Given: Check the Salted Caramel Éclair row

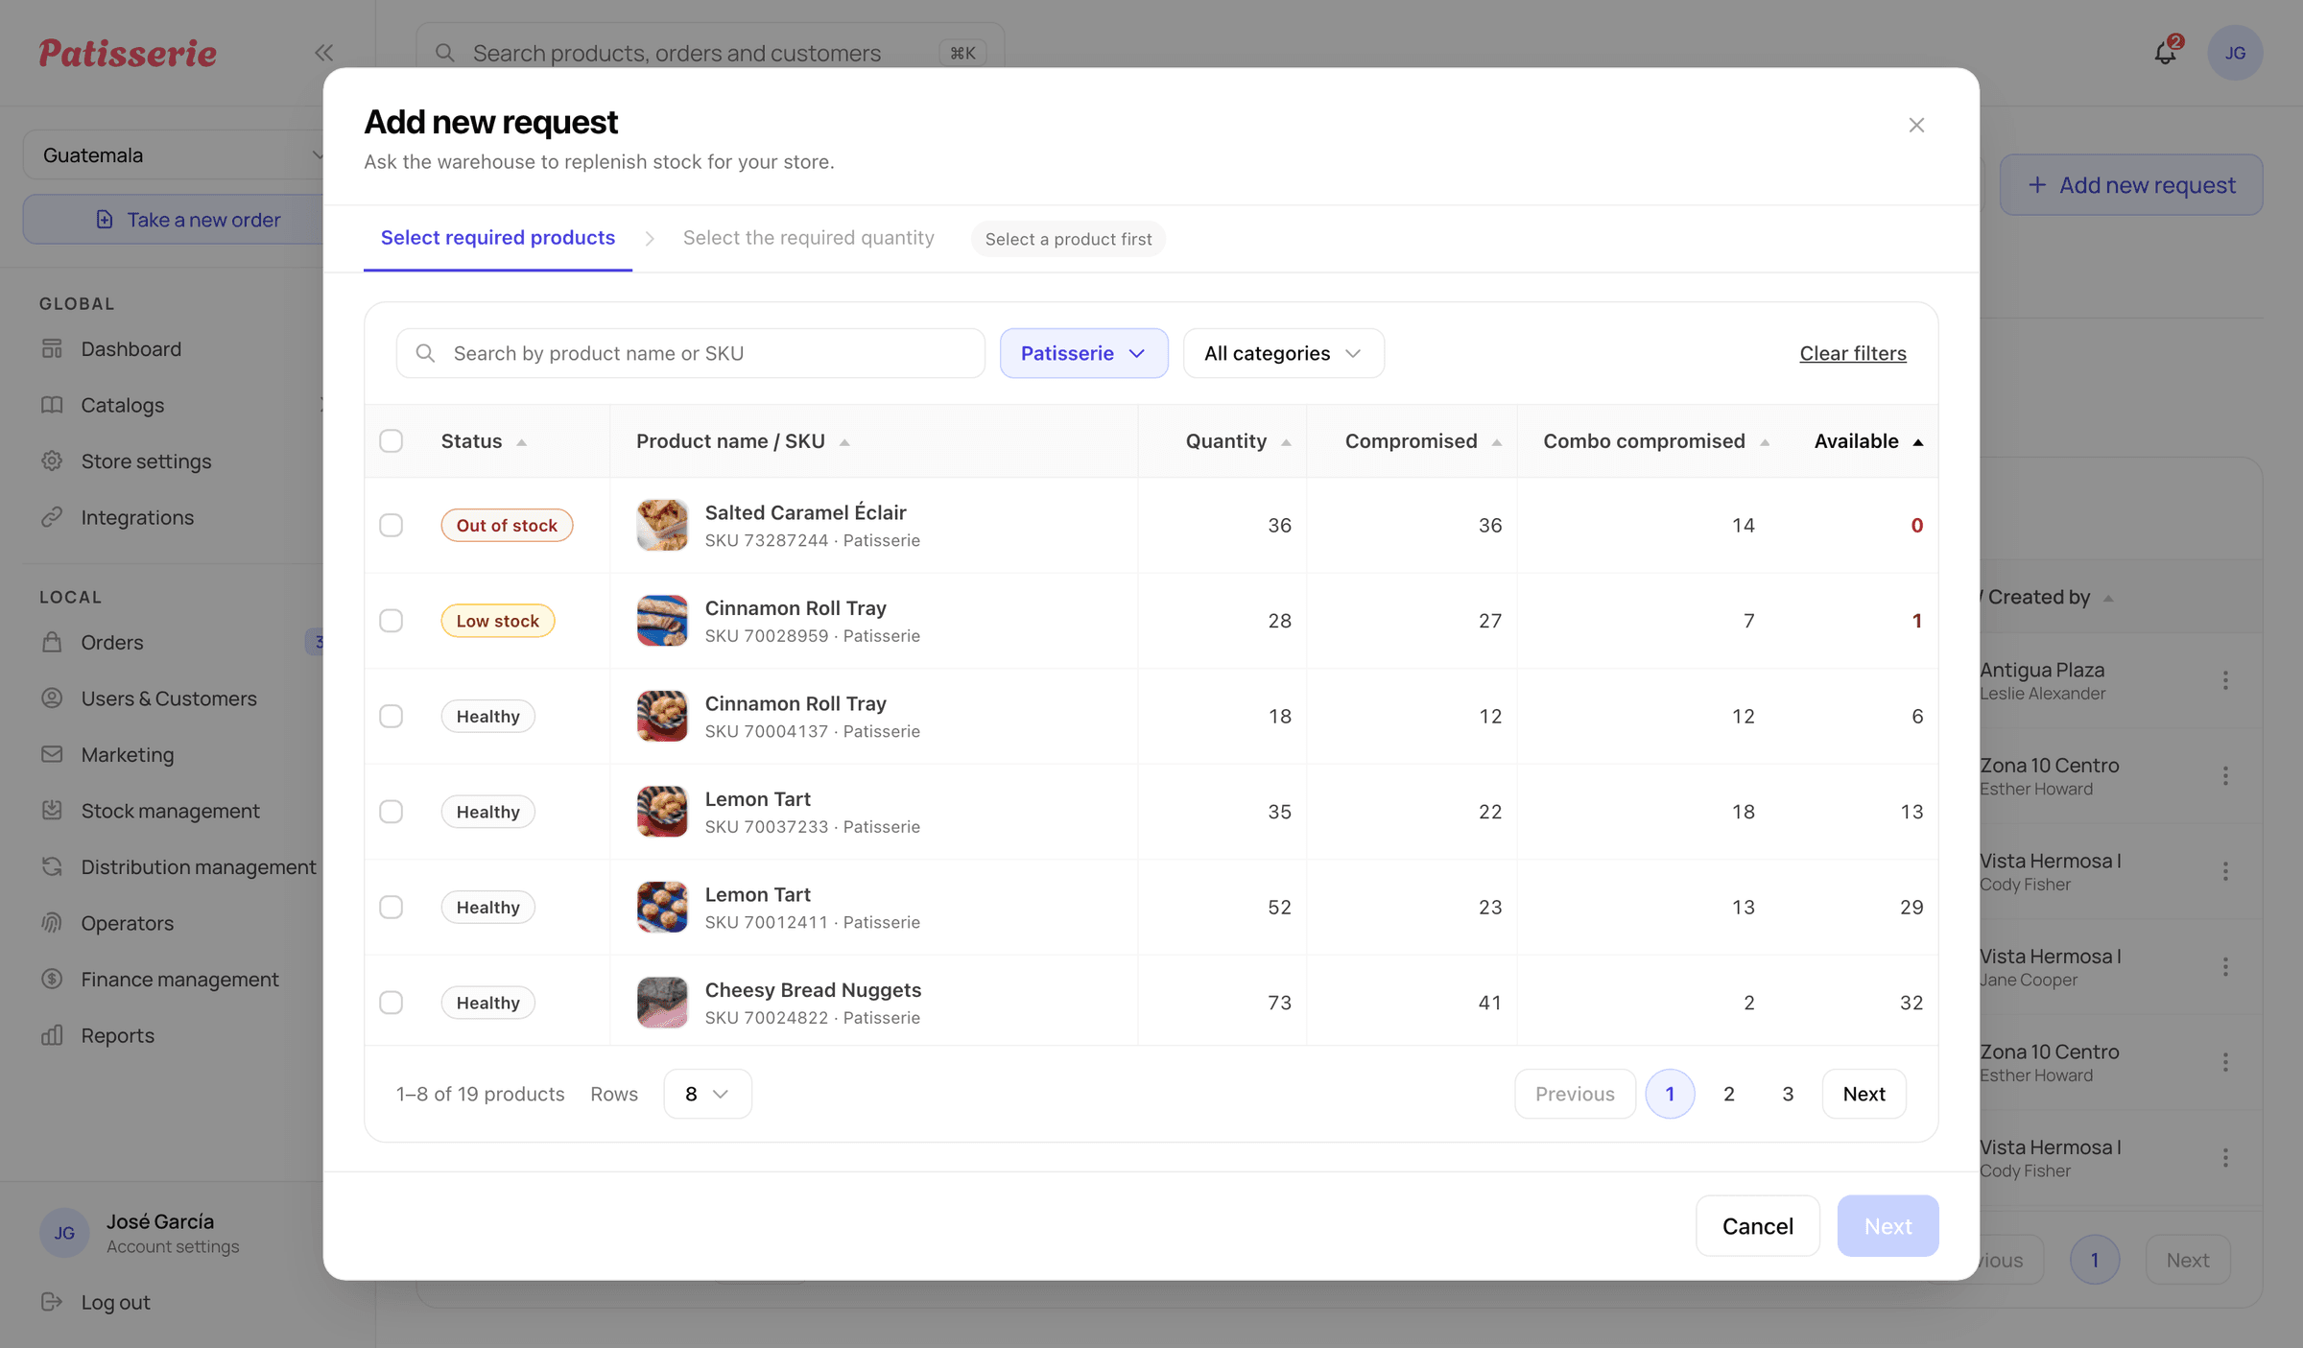Looking at the screenshot, I should [391, 525].
